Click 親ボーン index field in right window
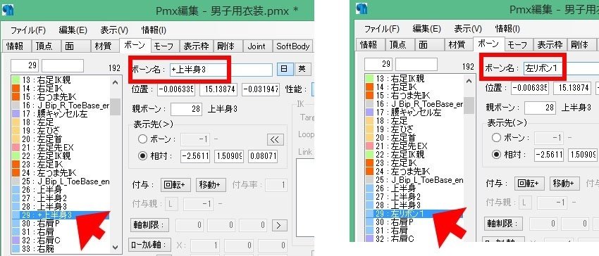The image size is (599, 256). click(540, 108)
